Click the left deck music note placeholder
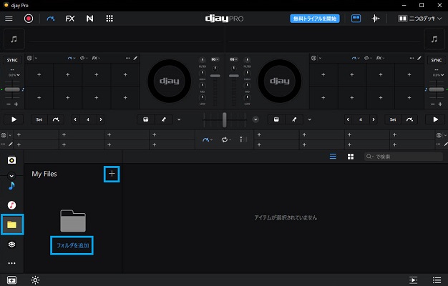The width and height of the screenshot is (448, 286). coord(14,39)
